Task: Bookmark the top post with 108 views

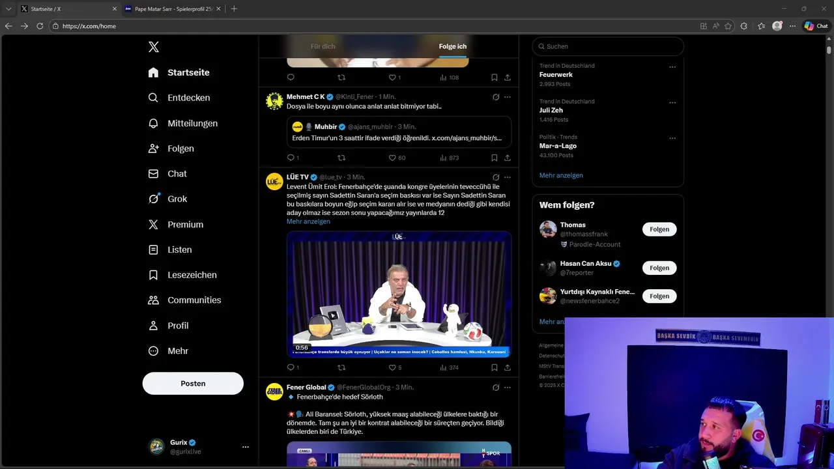Action: pyautogui.click(x=494, y=78)
